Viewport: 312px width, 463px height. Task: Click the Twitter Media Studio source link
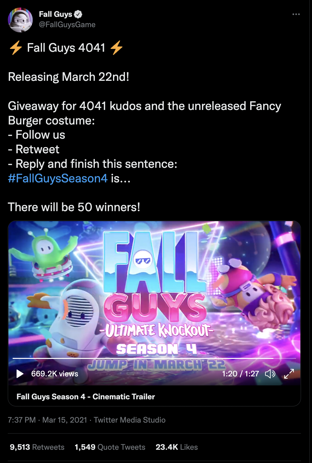pos(129,420)
